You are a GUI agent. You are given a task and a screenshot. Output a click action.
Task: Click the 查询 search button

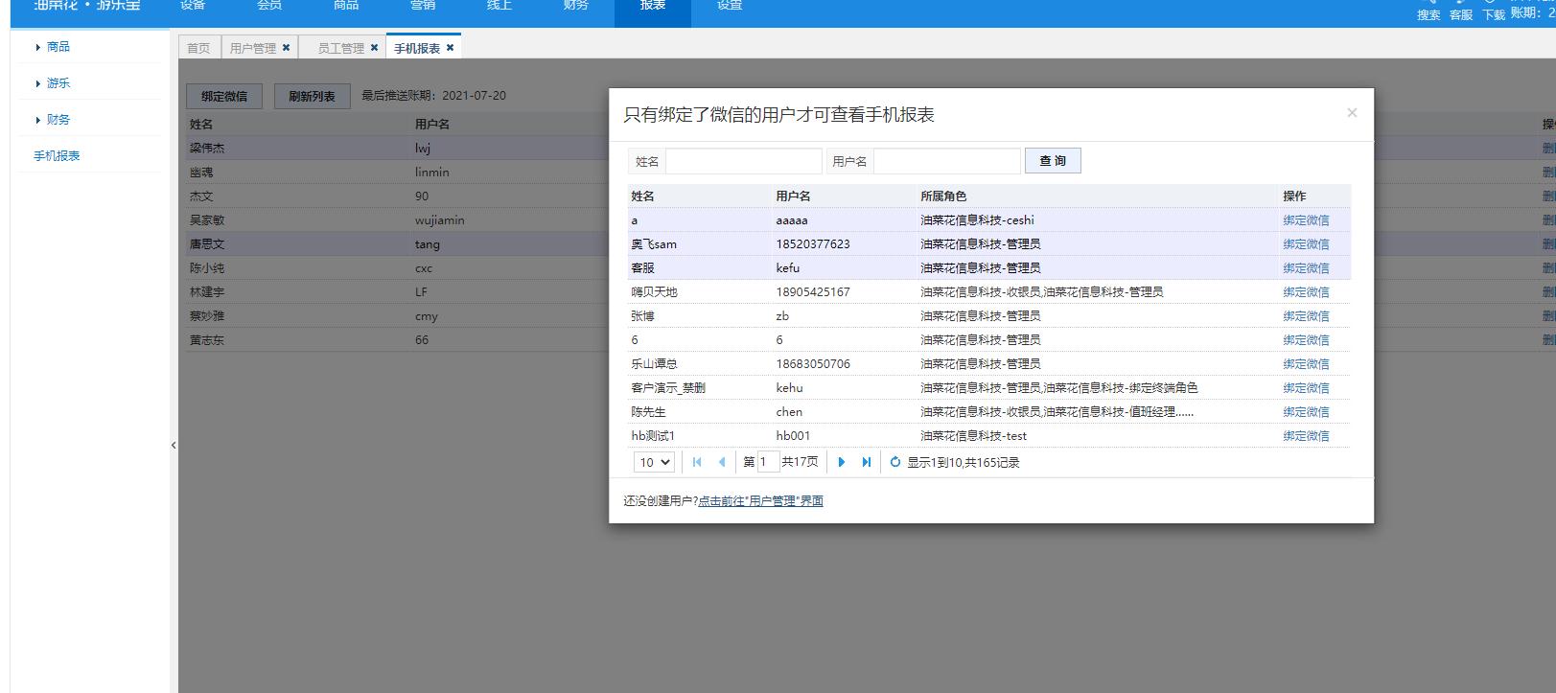tap(1053, 160)
